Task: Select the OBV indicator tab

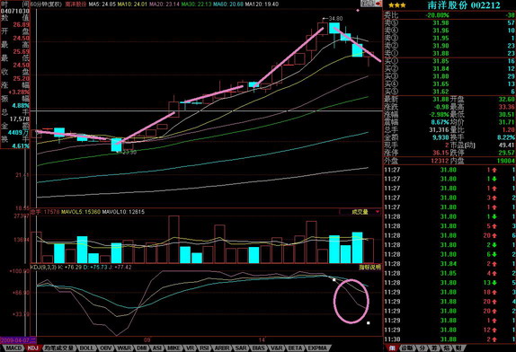Action: [x=106, y=348]
